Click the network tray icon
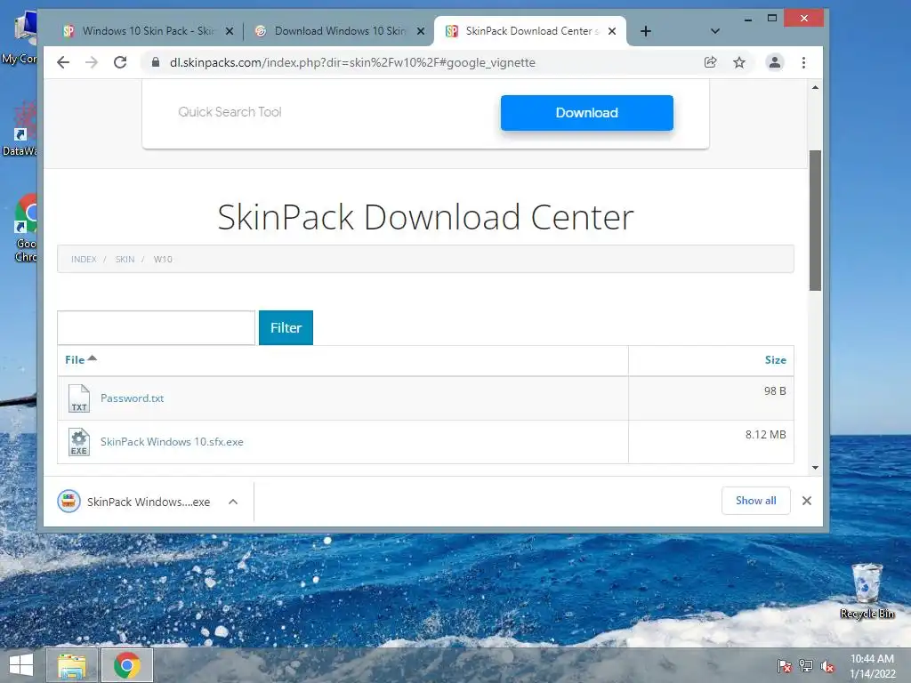911x683 pixels. [805, 665]
